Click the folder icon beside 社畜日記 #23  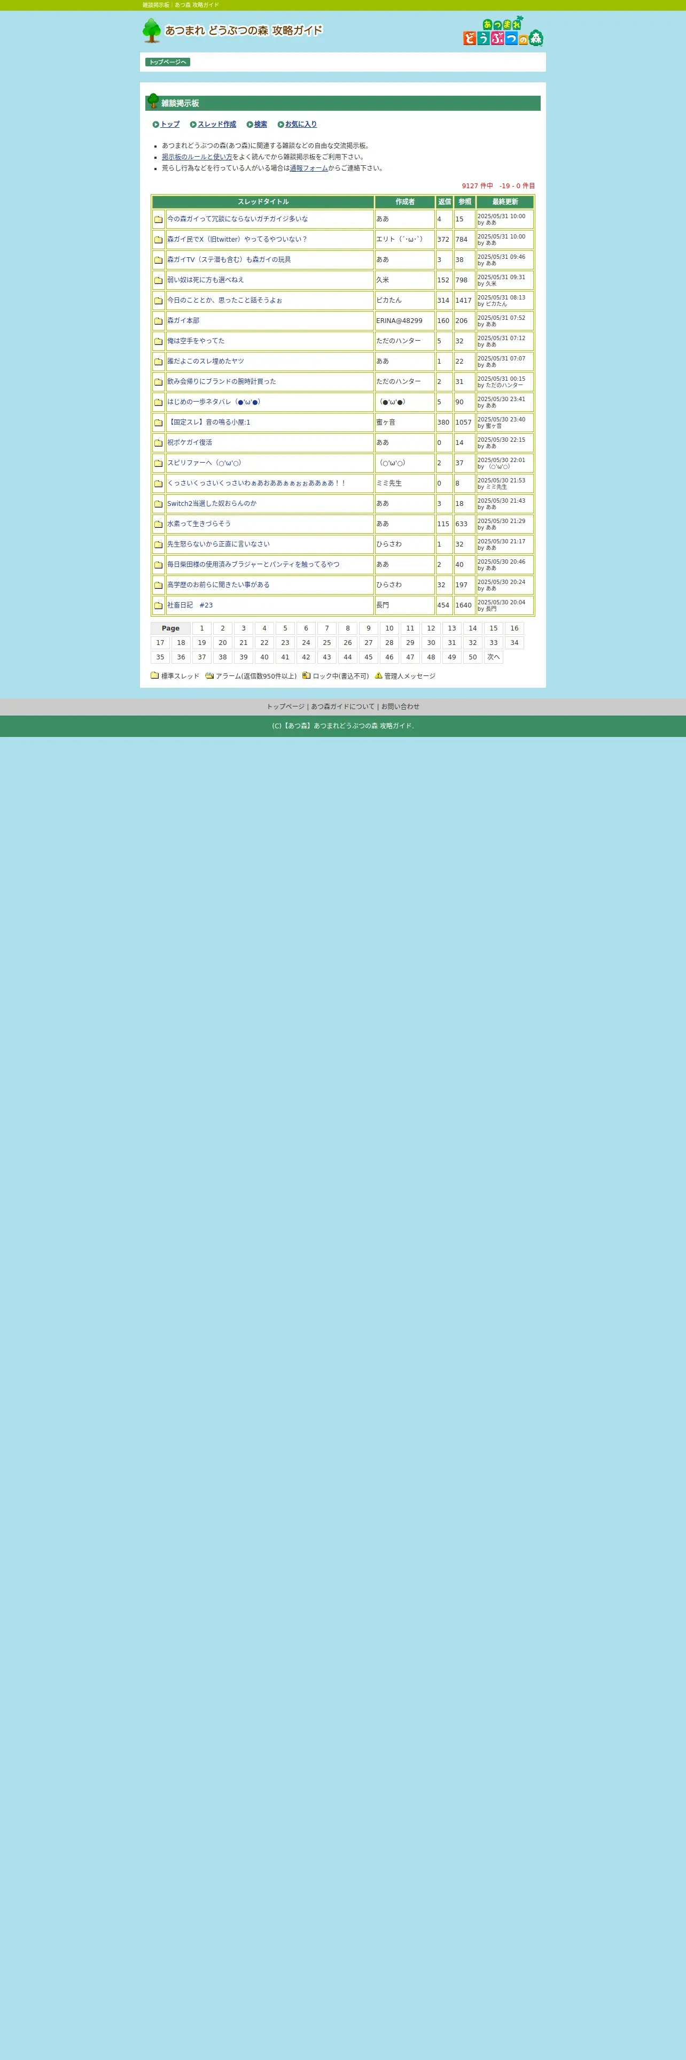pyautogui.click(x=158, y=605)
